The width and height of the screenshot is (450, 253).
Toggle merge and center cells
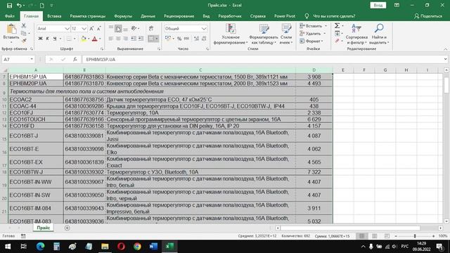[x=151, y=39]
